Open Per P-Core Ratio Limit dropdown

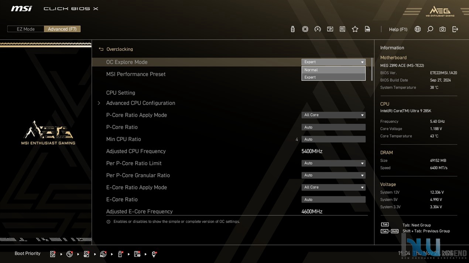(x=333, y=163)
